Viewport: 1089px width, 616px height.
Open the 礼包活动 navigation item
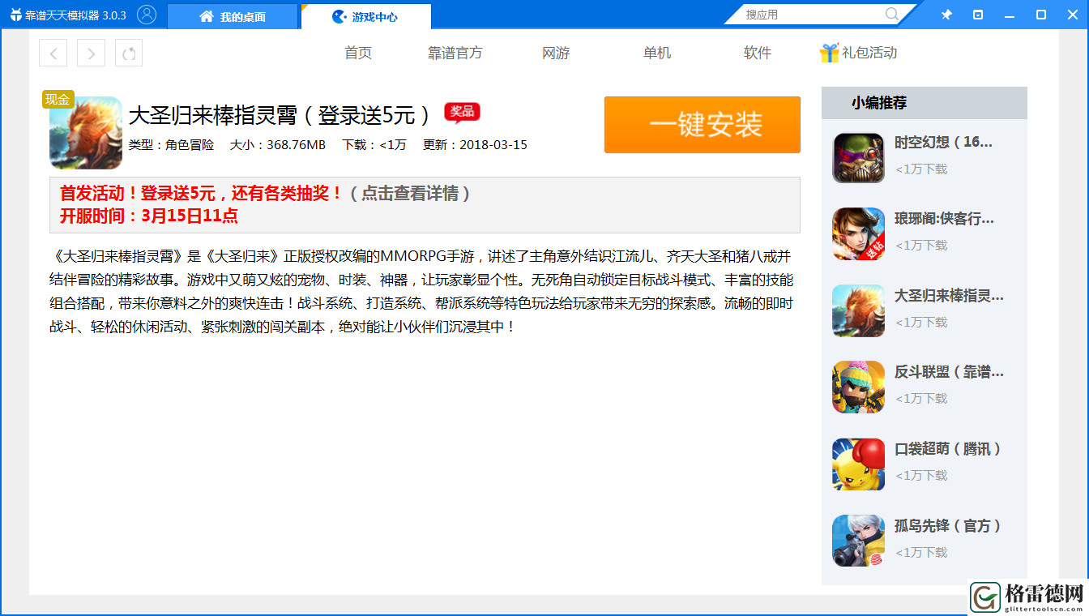(x=869, y=53)
